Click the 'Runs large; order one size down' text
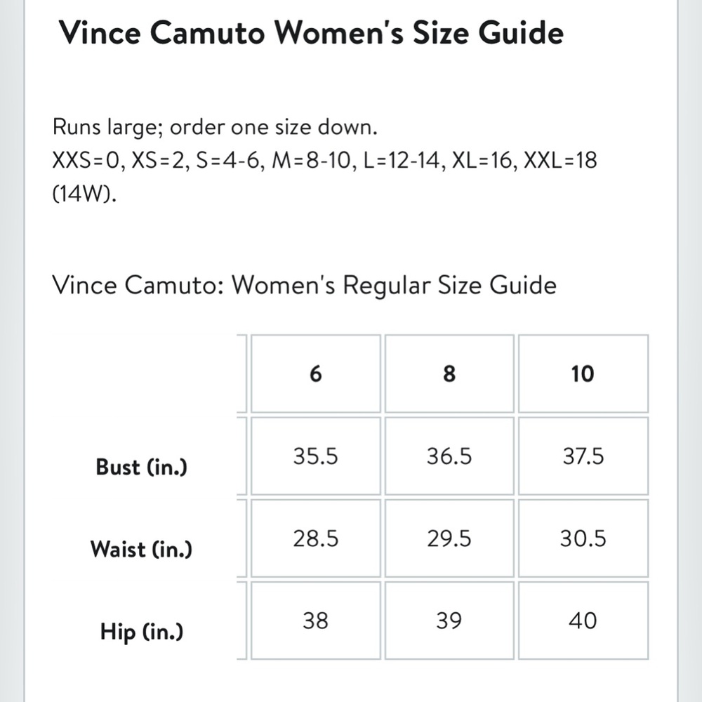Viewport: 702px width, 702px height. [x=215, y=128]
